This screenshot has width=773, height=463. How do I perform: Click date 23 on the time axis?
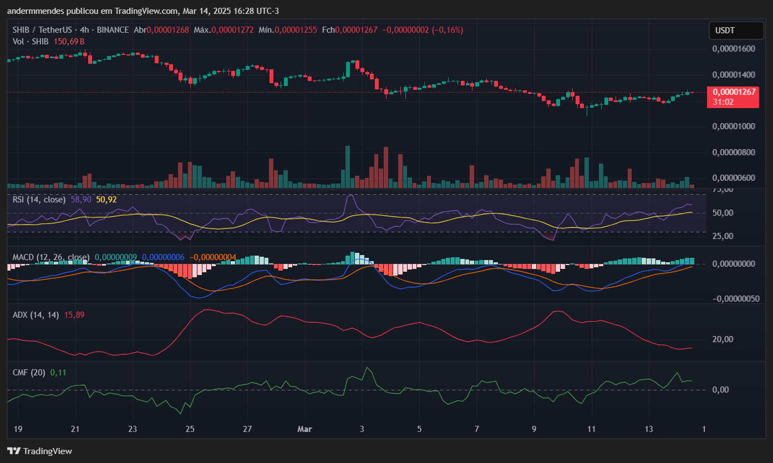133,429
